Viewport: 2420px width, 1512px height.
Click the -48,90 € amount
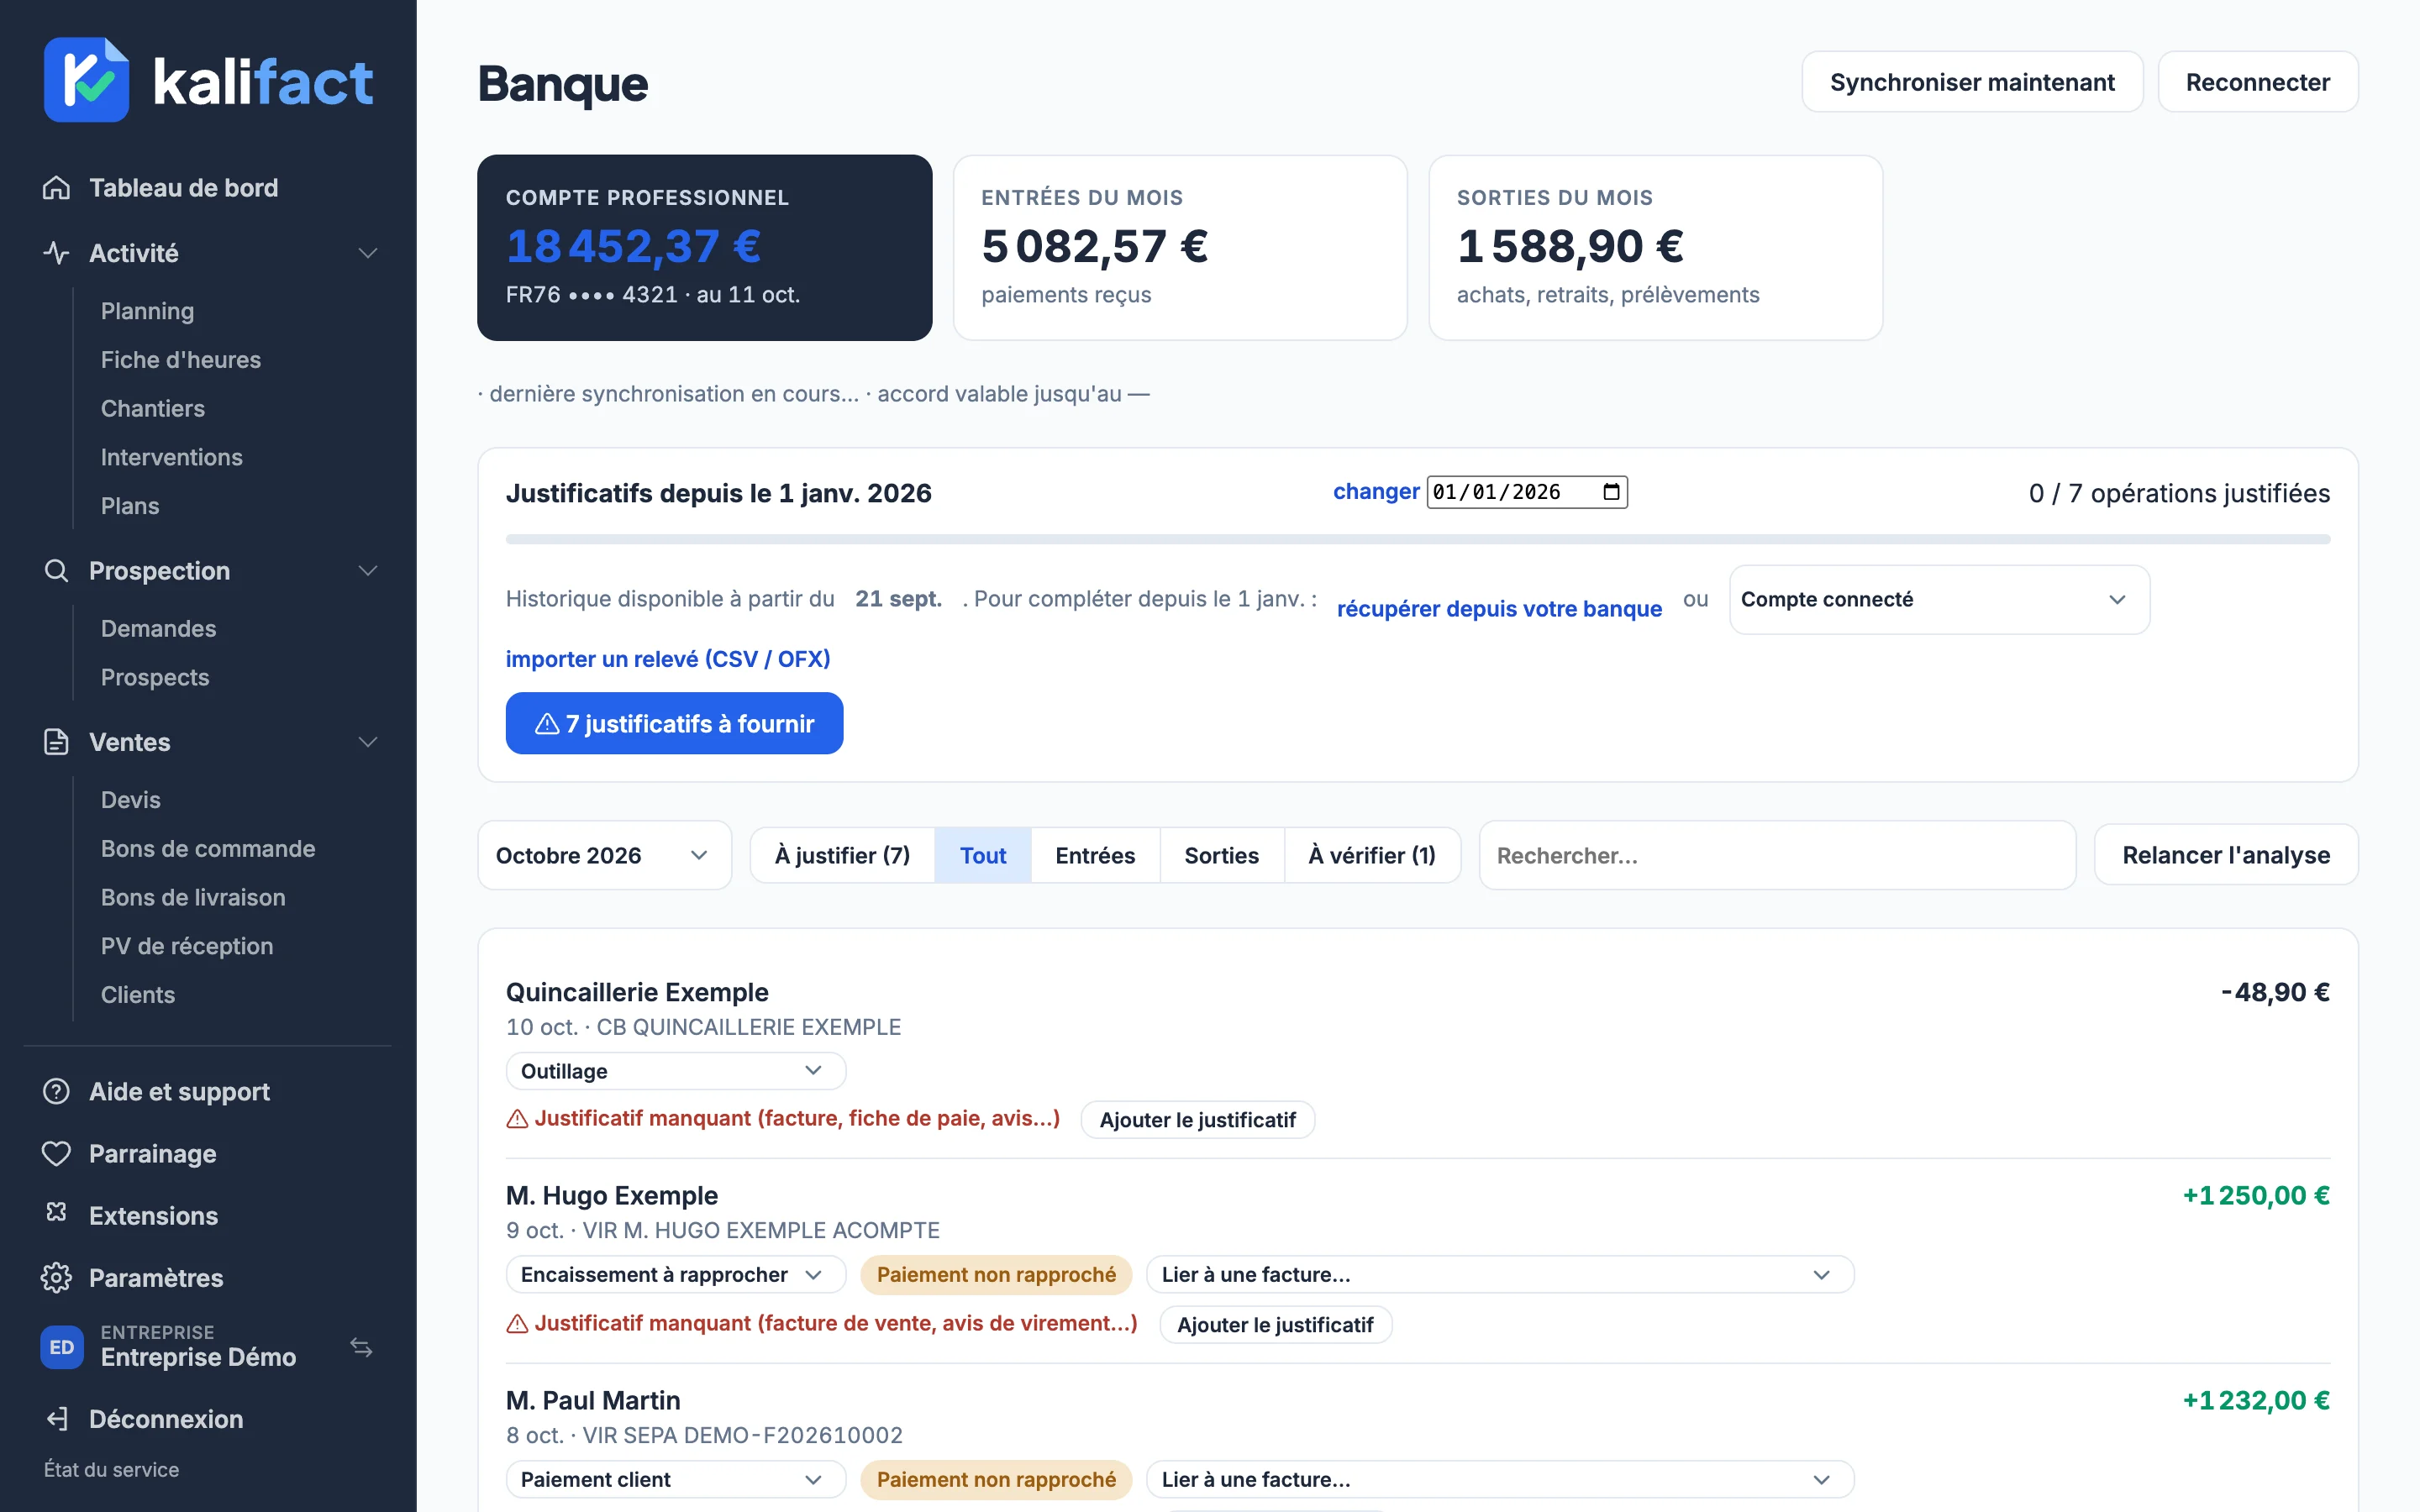[2275, 992]
